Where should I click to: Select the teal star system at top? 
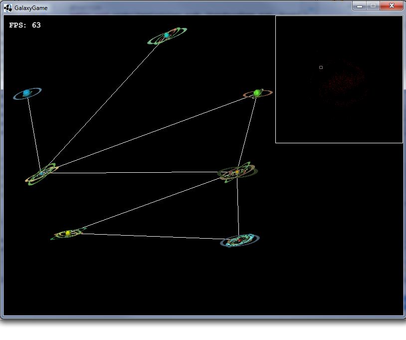167,35
